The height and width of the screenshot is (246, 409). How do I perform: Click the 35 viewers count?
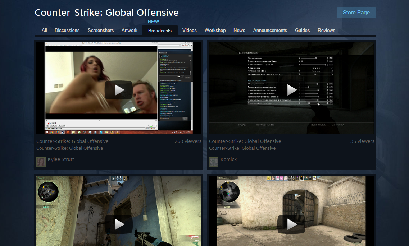[x=362, y=141]
